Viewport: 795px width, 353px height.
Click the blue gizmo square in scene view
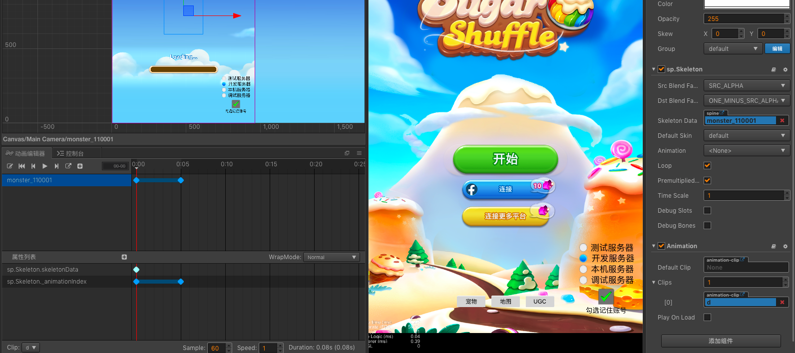188,10
